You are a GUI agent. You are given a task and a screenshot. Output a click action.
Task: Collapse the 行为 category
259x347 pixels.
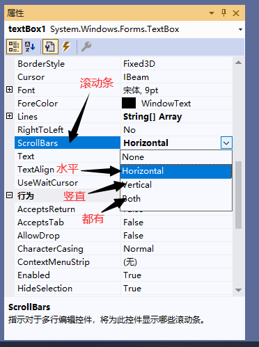9,195
